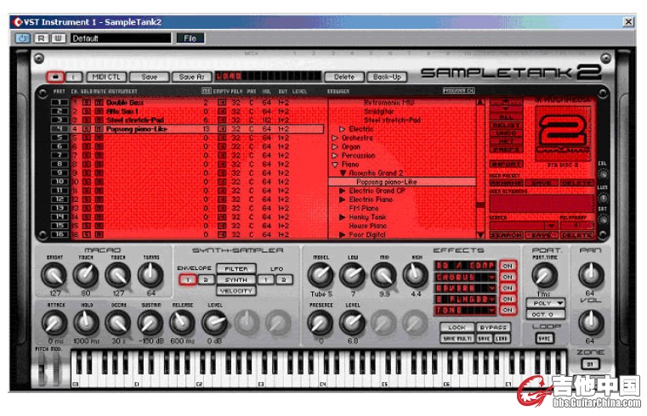647x416 pixels.
Task: Click the browser scrollbar down arrow
Action: click(480, 234)
